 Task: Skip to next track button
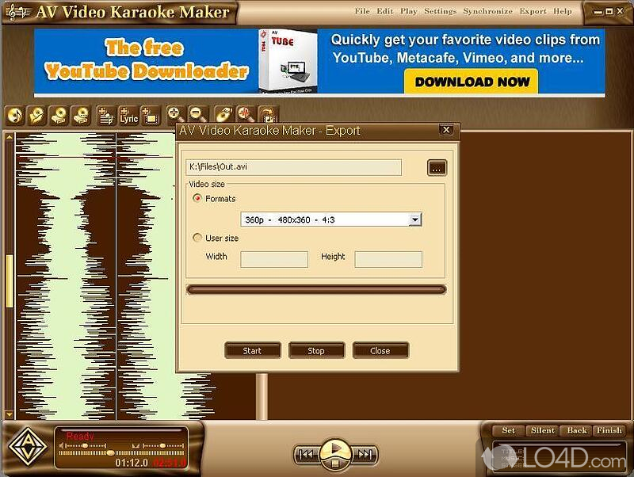(x=365, y=455)
